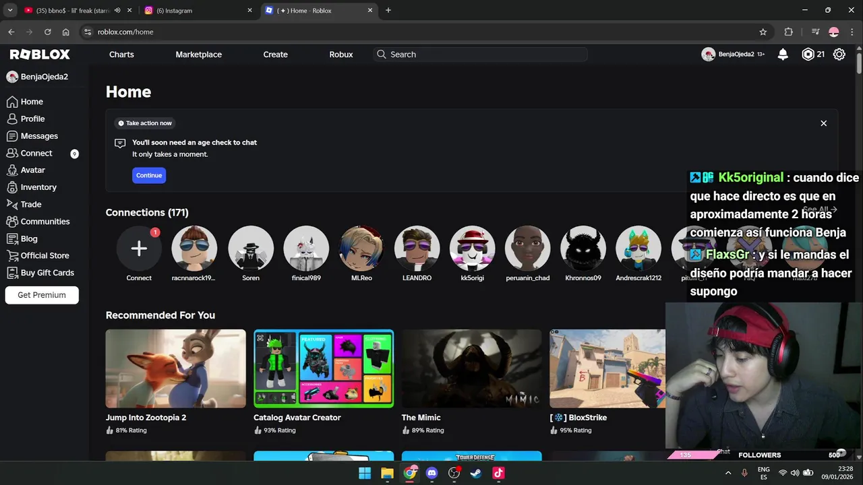Dismiss the age check banner
The height and width of the screenshot is (485, 863).
[823, 123]
